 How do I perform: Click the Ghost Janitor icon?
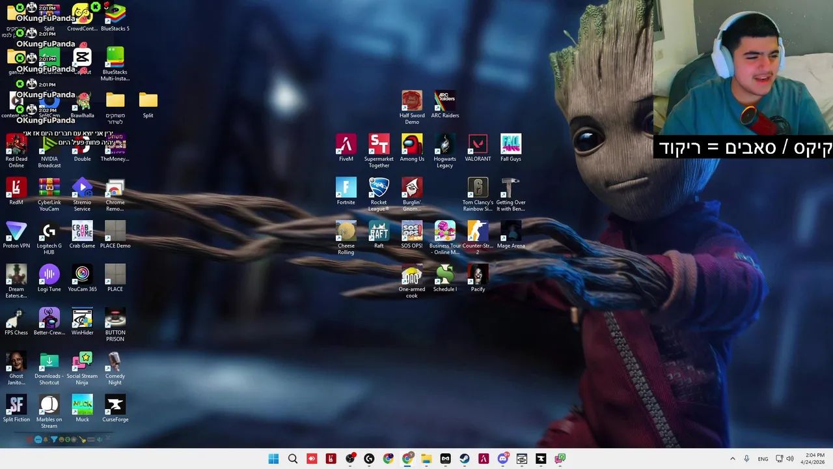(16, 369)
